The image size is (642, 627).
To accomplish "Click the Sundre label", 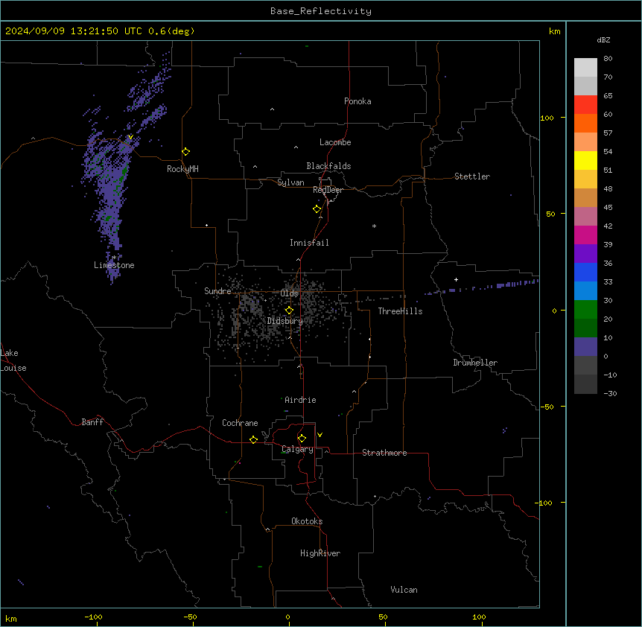I will click(217, 291).
